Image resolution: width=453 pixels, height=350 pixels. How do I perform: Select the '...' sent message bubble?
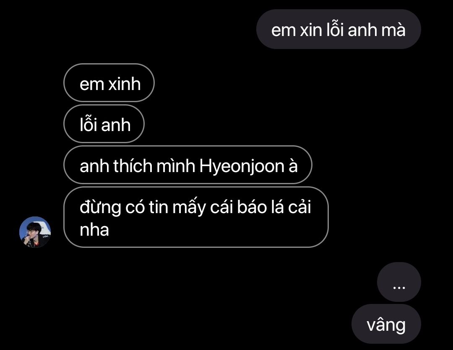[x=399, y=282]
